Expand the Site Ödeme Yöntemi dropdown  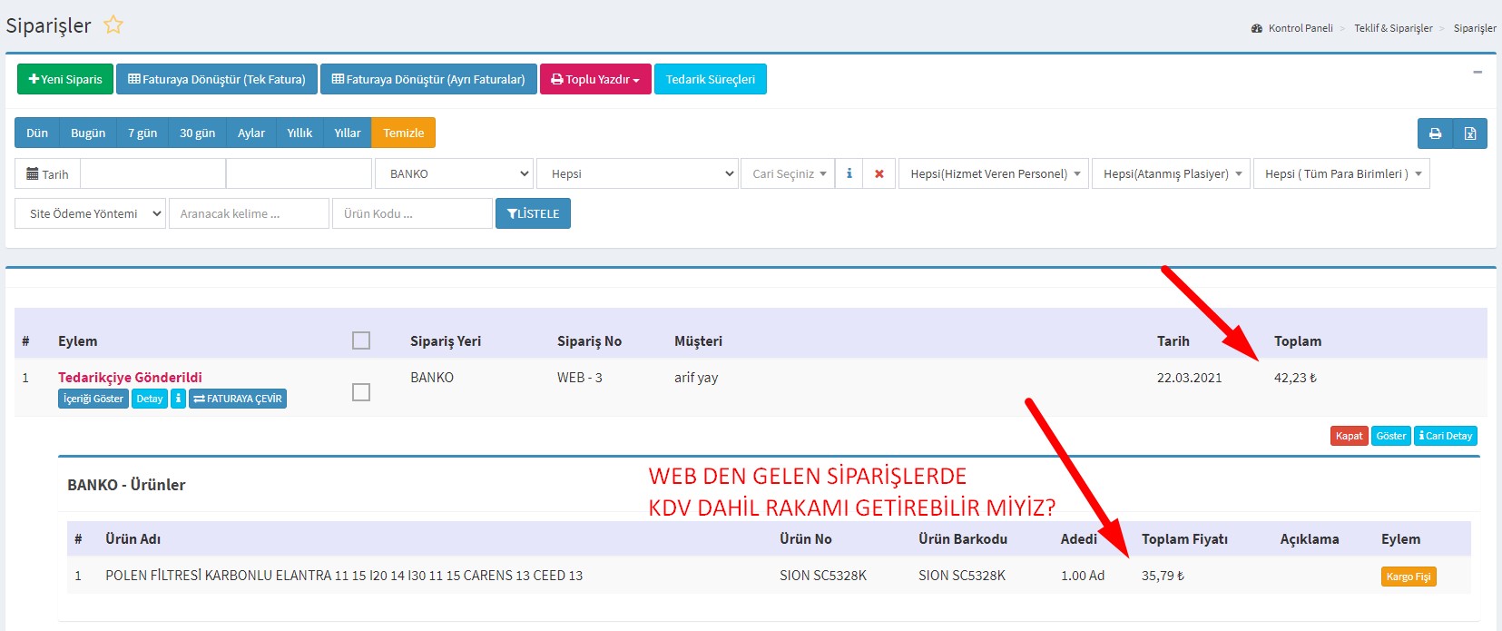point(91,213)
